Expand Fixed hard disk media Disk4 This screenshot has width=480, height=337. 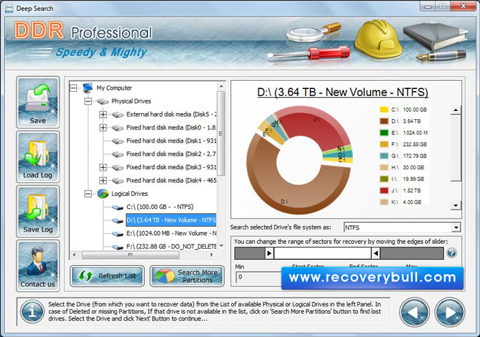103,180
